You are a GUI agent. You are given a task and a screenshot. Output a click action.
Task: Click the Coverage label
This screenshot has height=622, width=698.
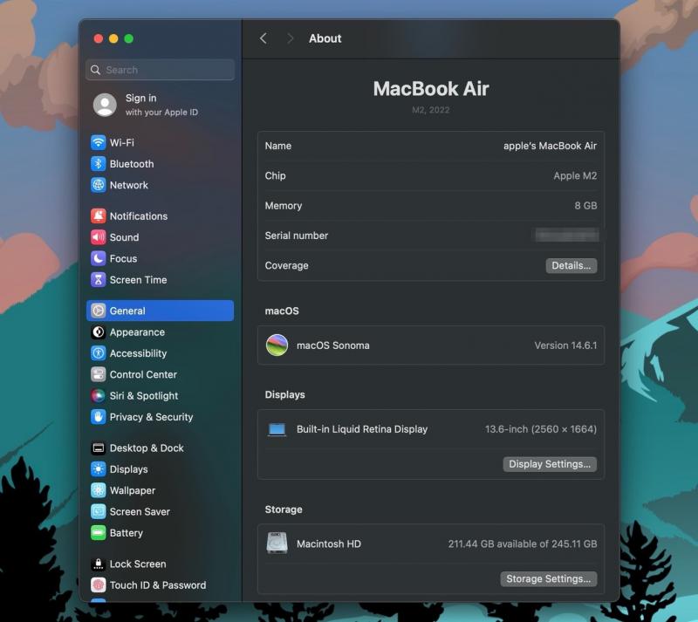[287, 266]
